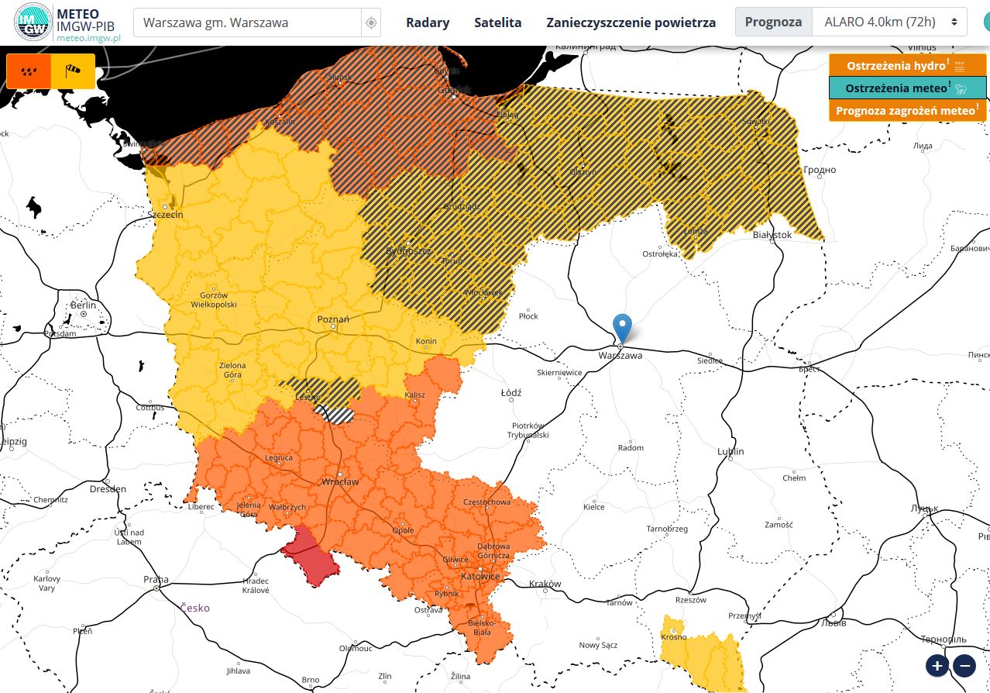
Task: Click the Prognoza label button
Action: (x=773, y=22)
